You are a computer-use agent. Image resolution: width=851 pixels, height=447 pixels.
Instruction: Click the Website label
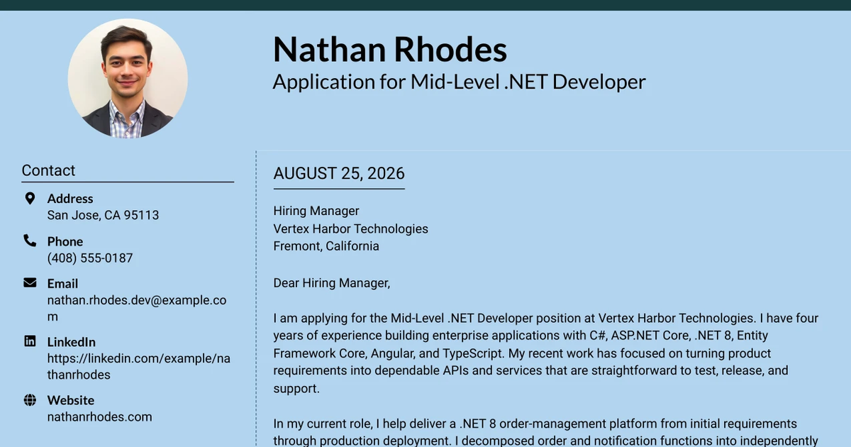click(x=71, y=400)
